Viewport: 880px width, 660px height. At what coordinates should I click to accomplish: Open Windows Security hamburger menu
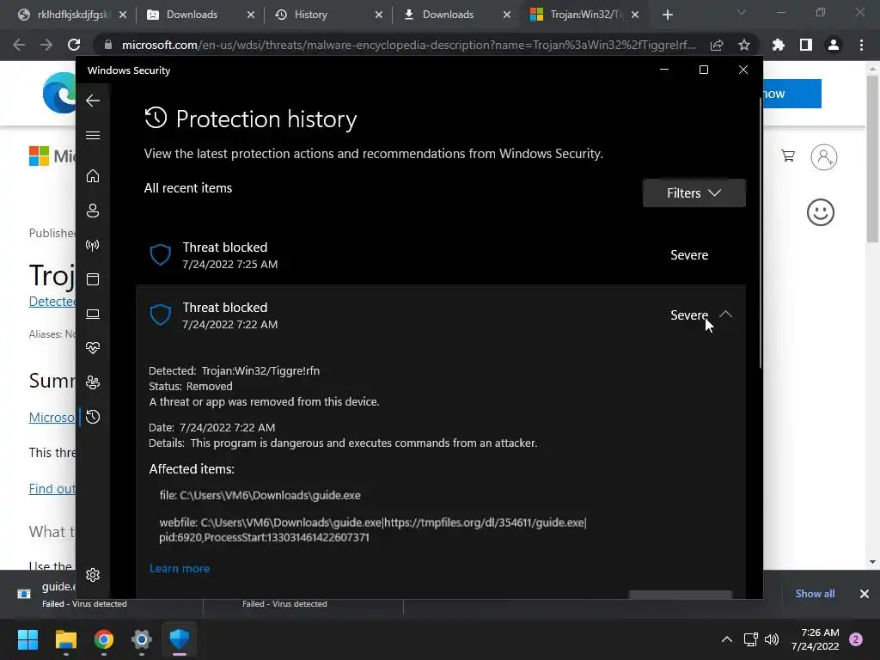(93, 135)
